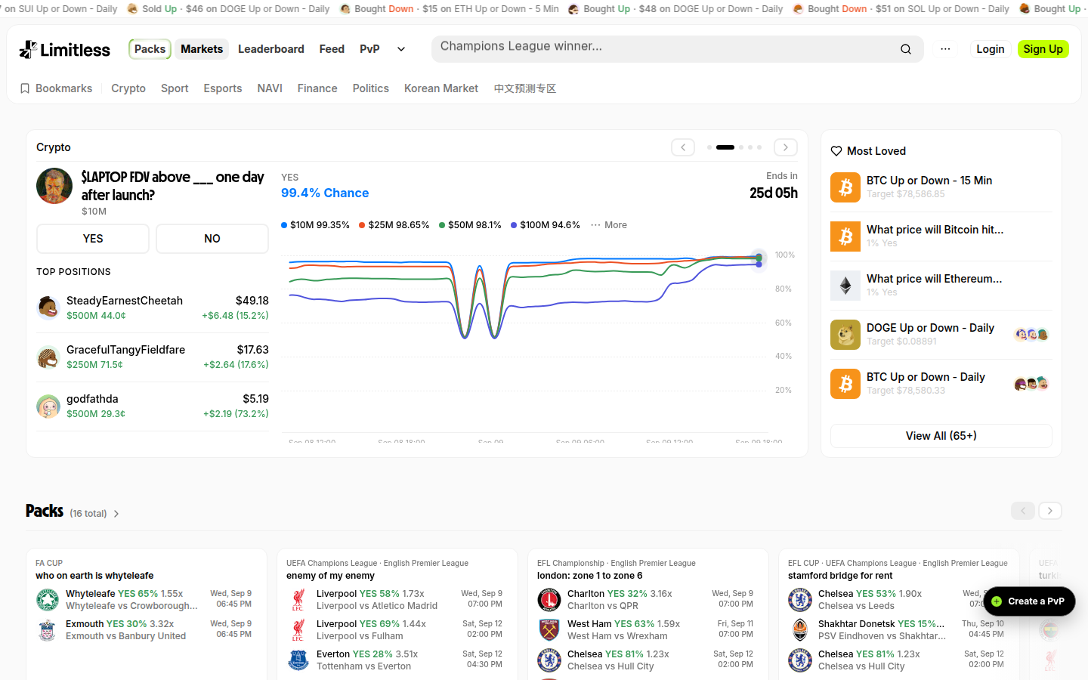
Task: Show More outcomes in chart legend
Action: pos(609,225)
